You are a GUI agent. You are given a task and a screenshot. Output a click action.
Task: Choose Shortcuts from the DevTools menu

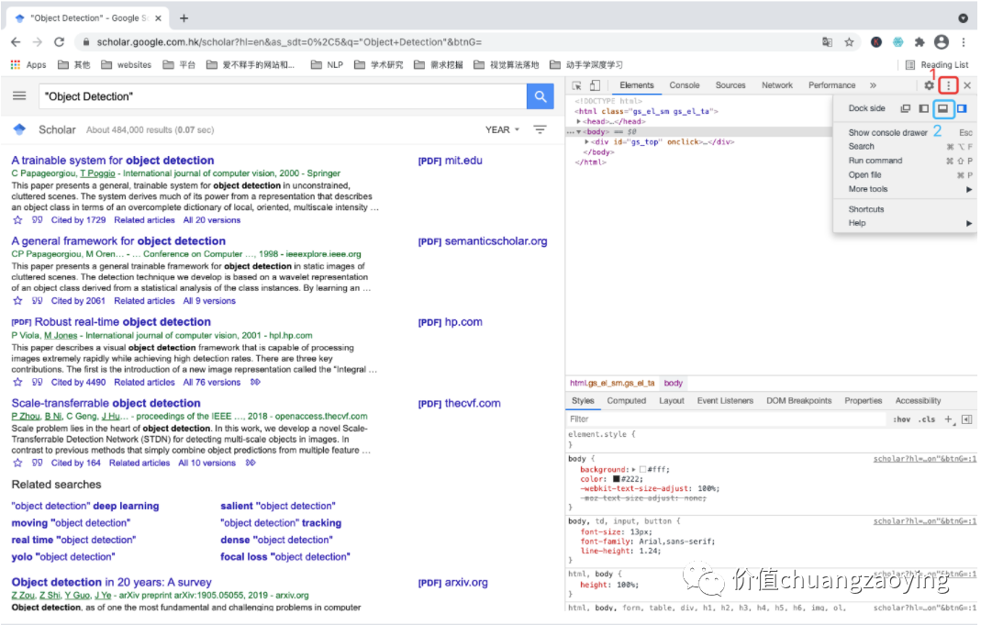click(x=909, y=209)
